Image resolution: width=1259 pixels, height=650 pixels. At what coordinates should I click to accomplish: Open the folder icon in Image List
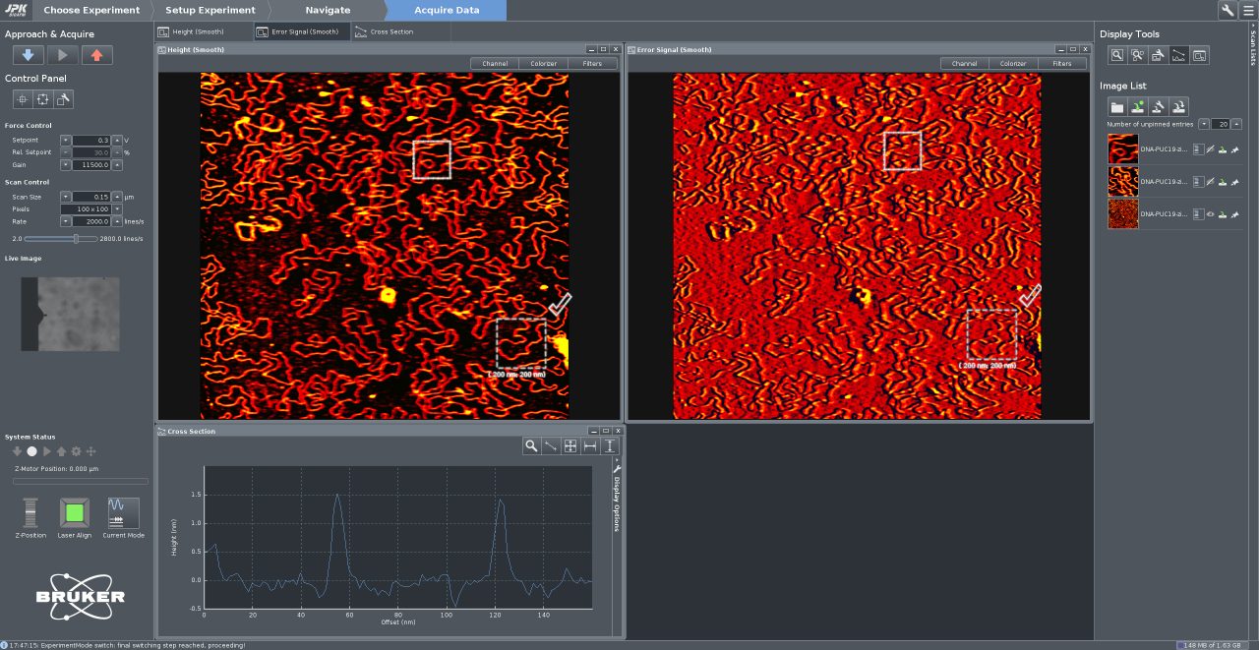[1116, 106]
